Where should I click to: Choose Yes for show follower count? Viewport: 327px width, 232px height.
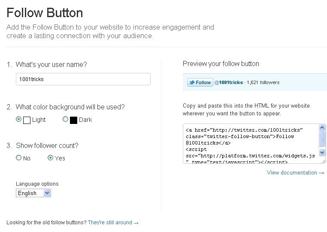click(51, 158)
